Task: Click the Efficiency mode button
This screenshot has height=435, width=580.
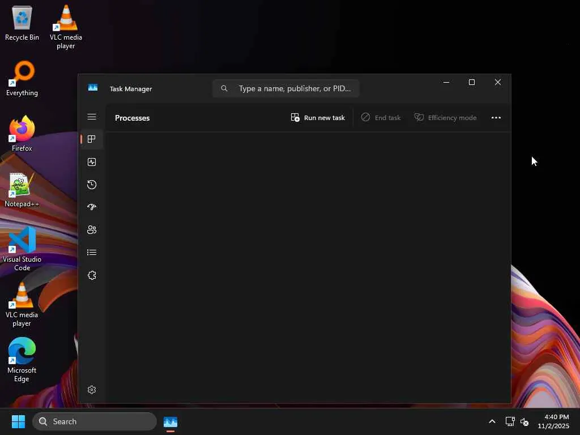Action: tap(445, 118)
